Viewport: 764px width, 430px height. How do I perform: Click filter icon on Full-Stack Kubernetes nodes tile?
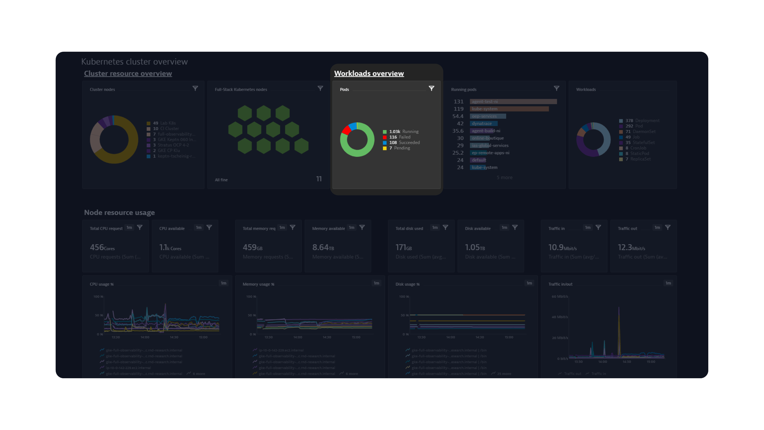point(320,88)
